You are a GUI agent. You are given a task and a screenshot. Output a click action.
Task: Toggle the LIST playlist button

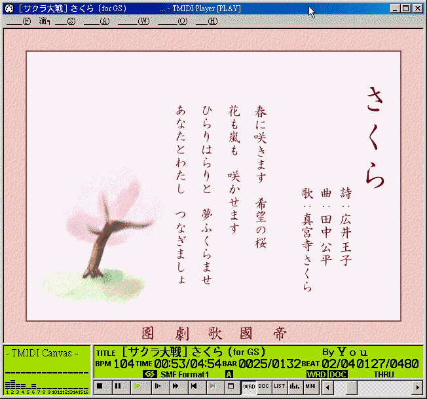tap(279, 387)
